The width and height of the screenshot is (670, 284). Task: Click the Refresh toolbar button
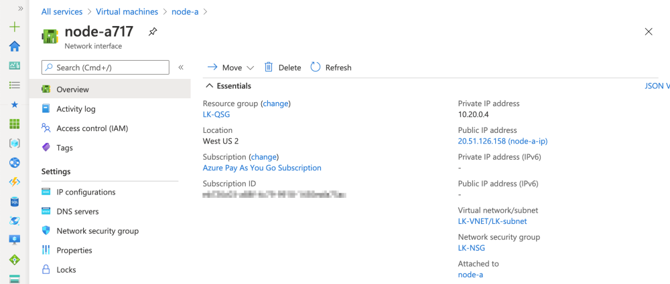331,67
